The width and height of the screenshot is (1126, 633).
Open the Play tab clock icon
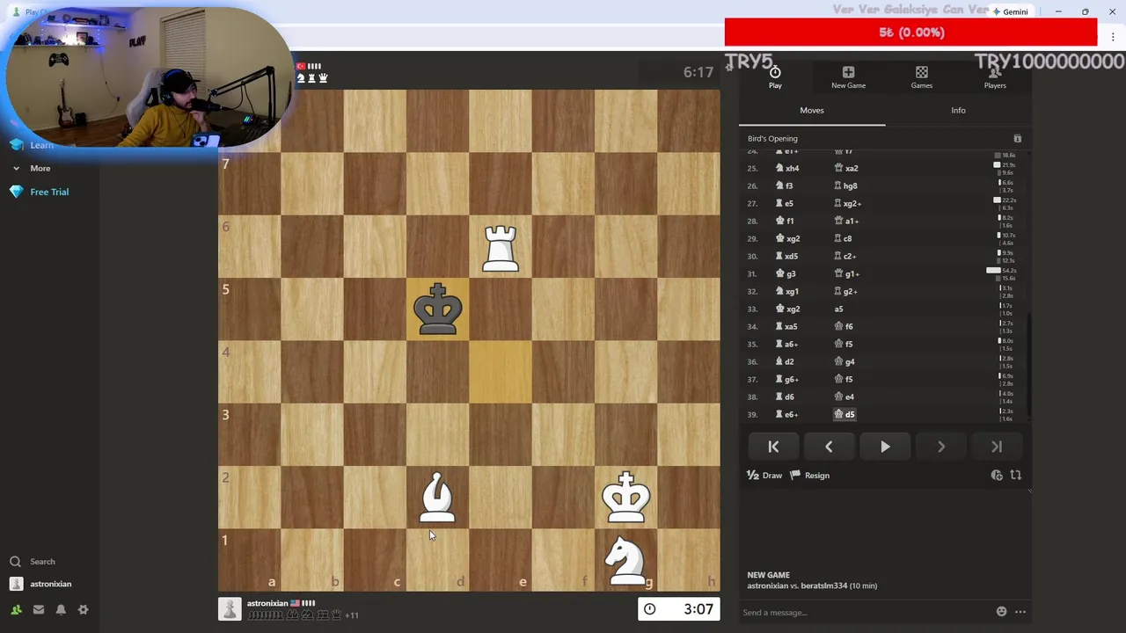(775, 76)
